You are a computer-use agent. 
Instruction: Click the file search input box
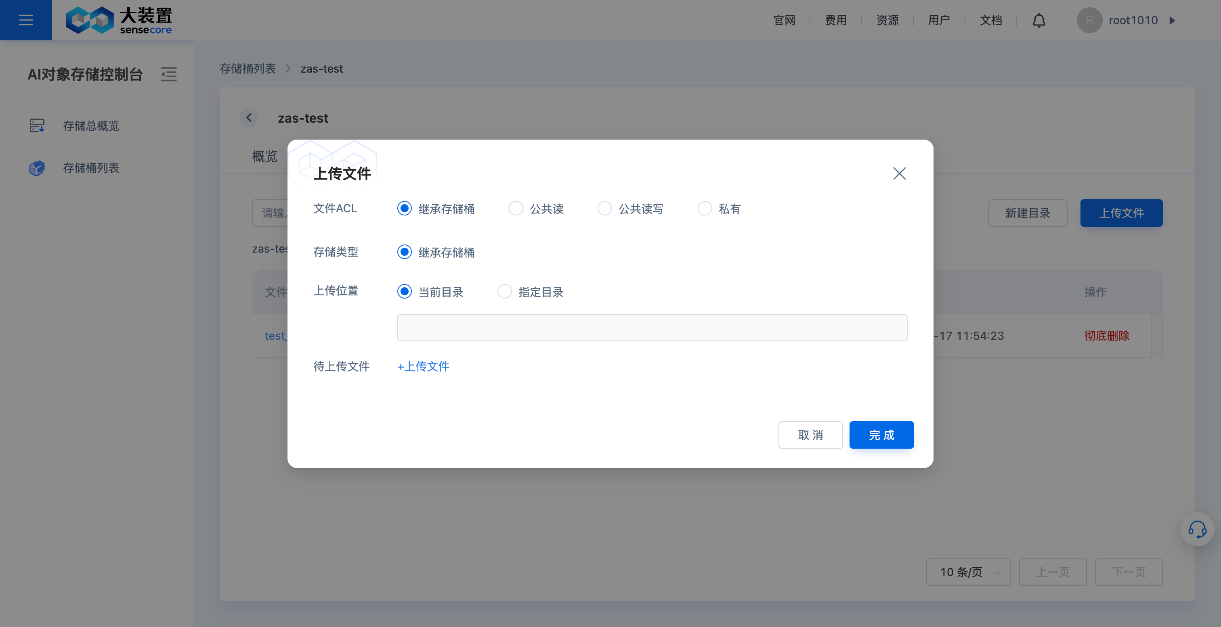270,213
